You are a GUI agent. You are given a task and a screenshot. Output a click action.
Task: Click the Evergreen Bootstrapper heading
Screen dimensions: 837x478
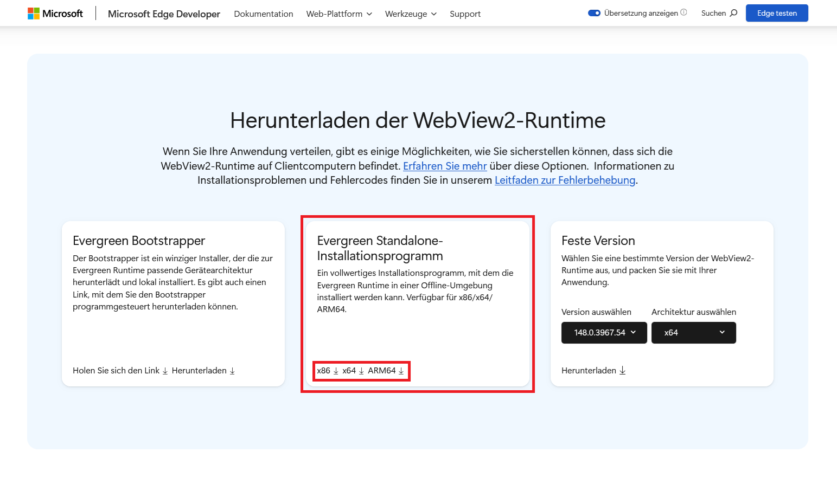point(139,241)
